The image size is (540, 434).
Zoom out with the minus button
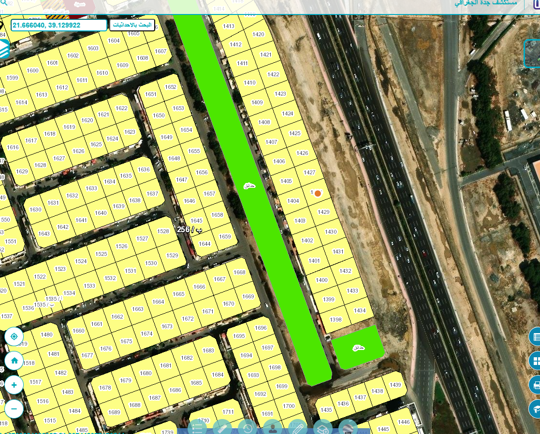click(x=14, y=409)
